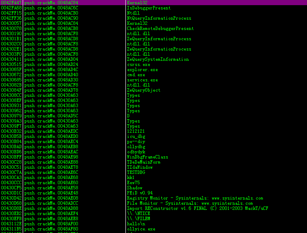Click the ollyice.exe string entry

(x=141, y=229)
